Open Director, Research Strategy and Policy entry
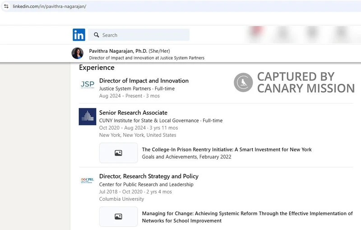The width and height of the screenshot is (361, 230). (149, 176)
